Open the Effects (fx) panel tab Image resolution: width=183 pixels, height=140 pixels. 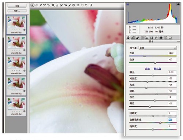156,38
